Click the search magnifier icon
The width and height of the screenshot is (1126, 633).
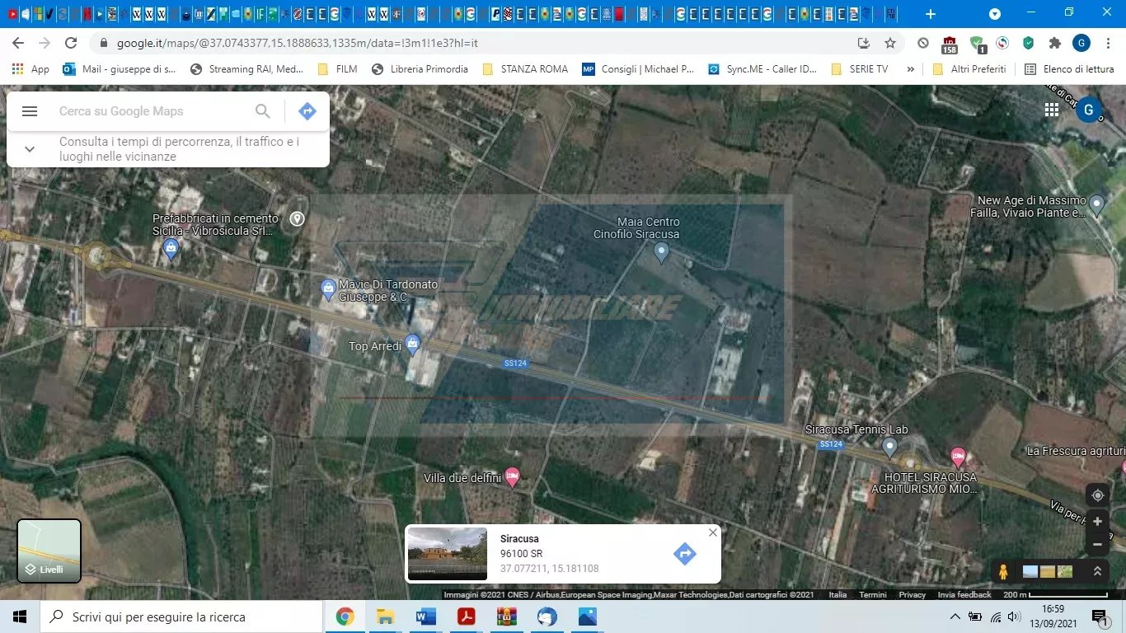point(262,111)
